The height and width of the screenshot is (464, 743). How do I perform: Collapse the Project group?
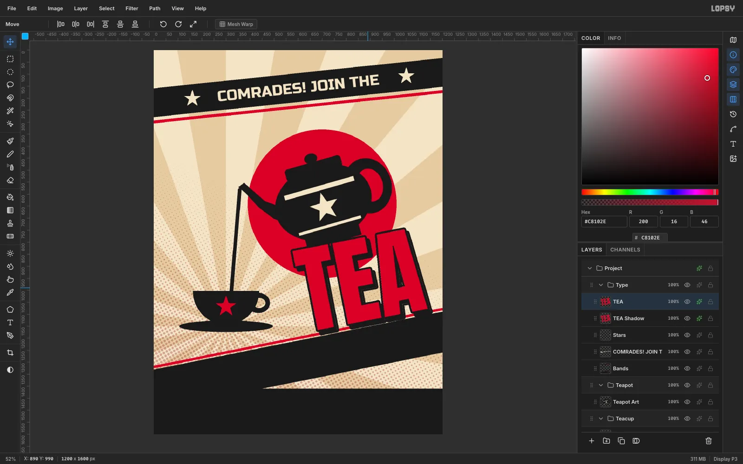click(x=590, y=268)
